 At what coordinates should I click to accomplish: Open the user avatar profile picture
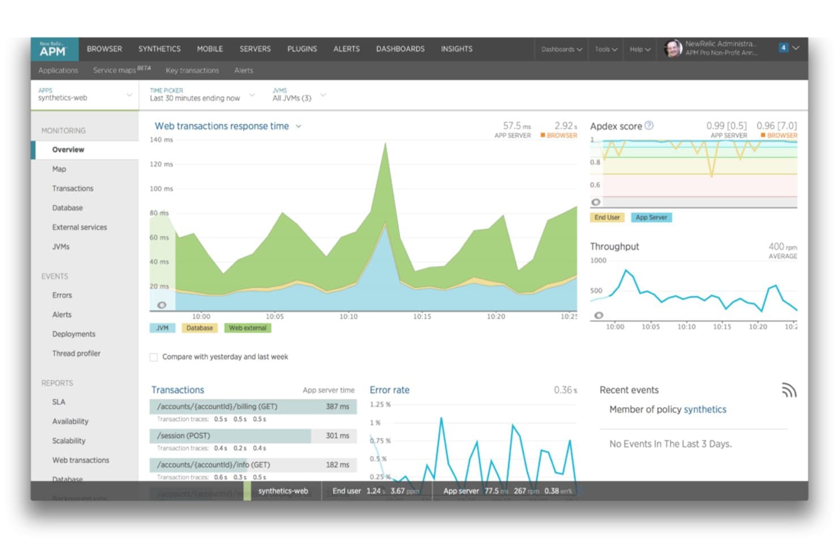pos(673,49)
